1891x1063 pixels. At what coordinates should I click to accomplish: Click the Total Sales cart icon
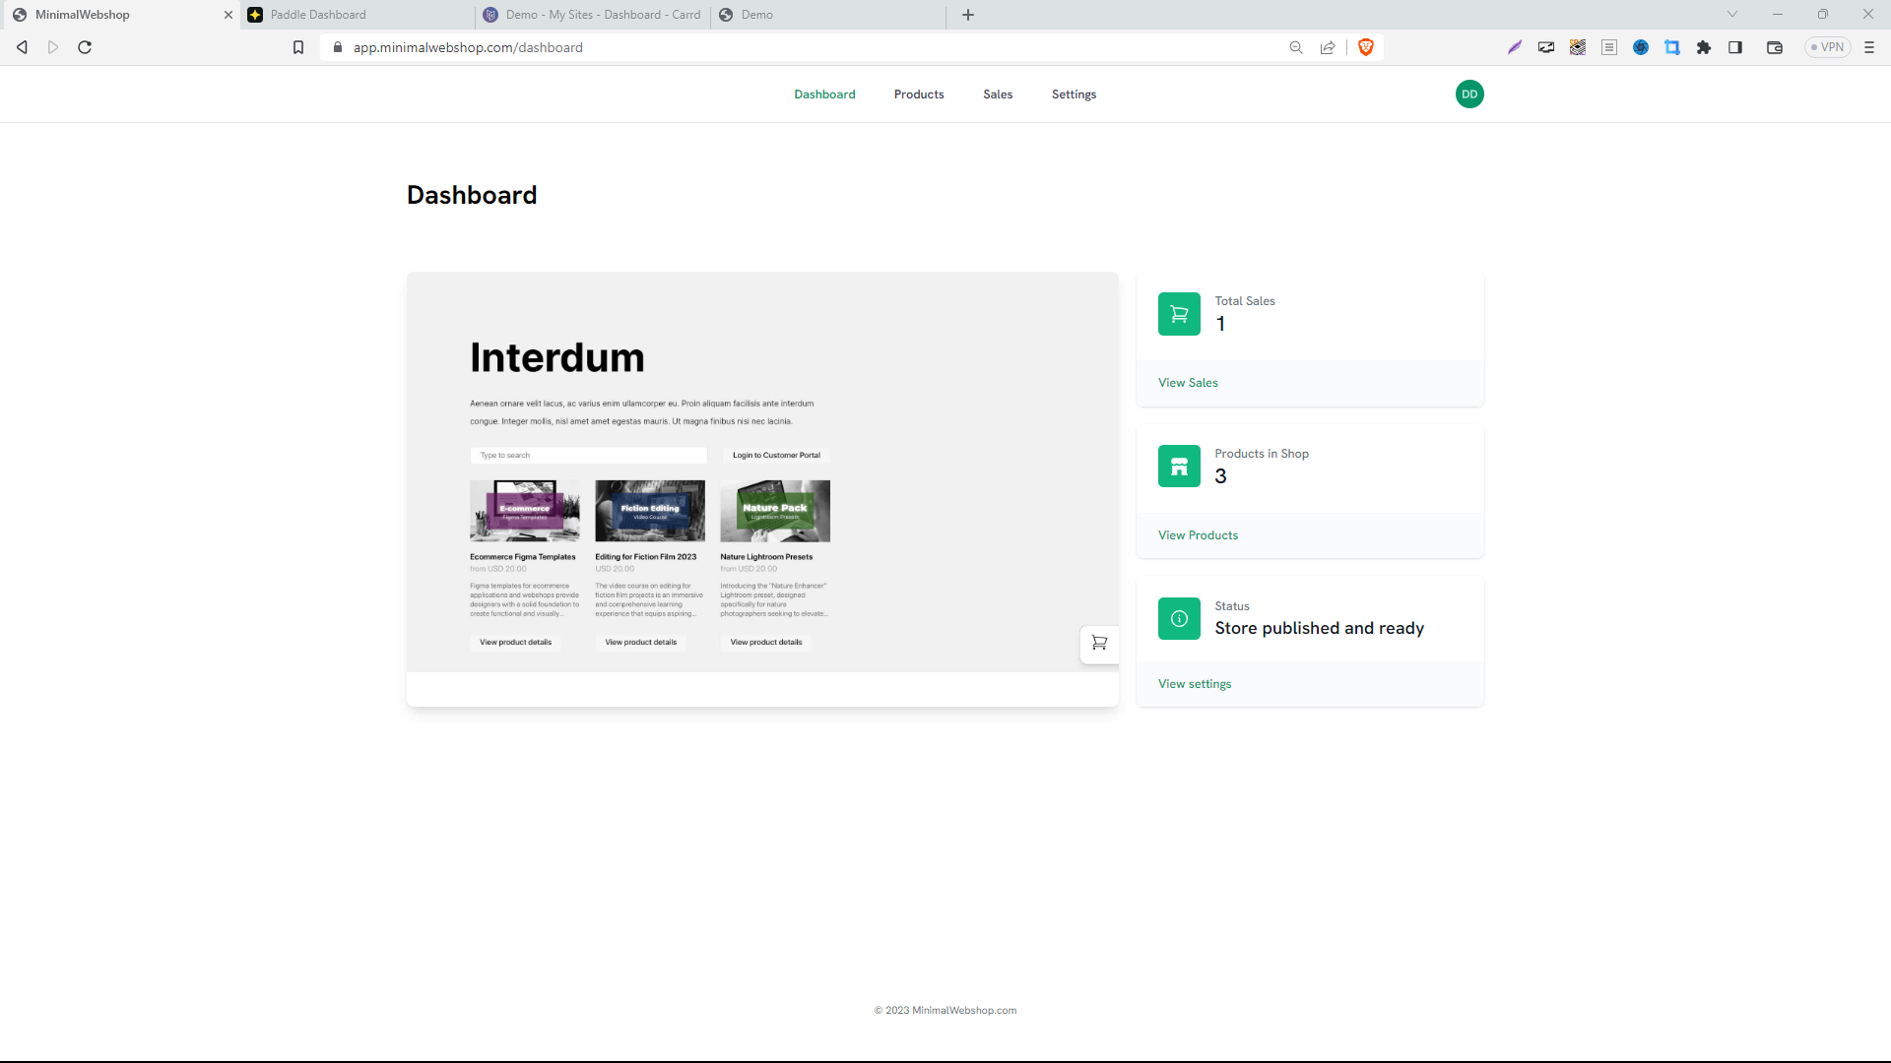[x=1179, y=313]
